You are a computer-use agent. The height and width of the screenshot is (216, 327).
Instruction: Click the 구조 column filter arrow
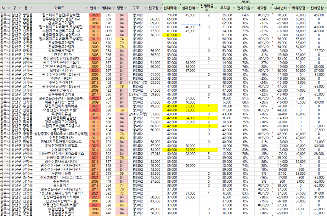[x=145, y=8]
